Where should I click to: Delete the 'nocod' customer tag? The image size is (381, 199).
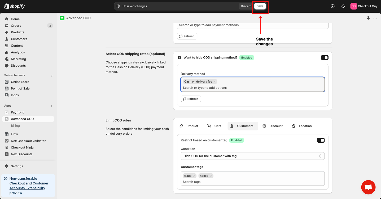(211, 176)
